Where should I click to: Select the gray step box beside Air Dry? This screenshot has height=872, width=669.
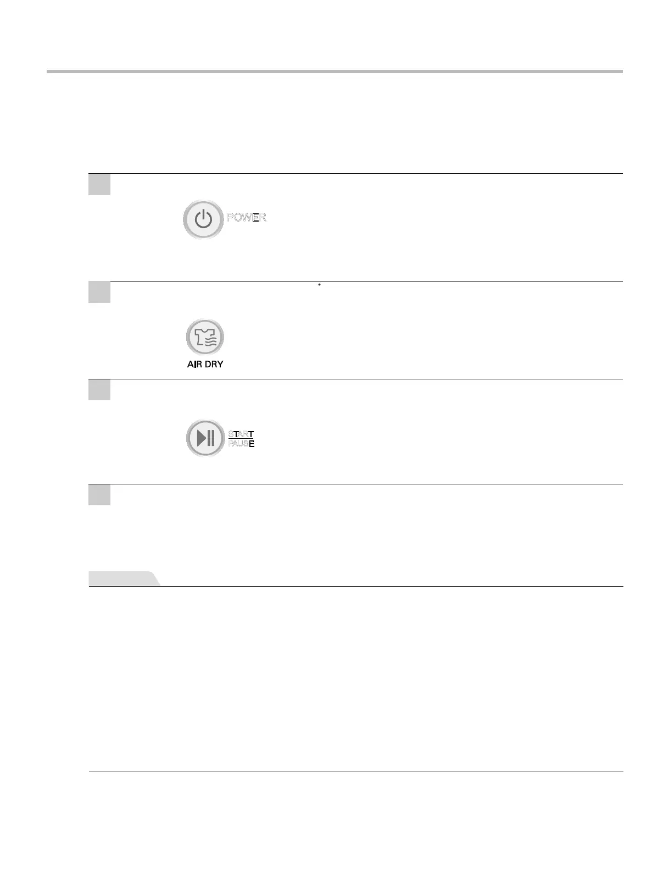[x=99, y=292]
